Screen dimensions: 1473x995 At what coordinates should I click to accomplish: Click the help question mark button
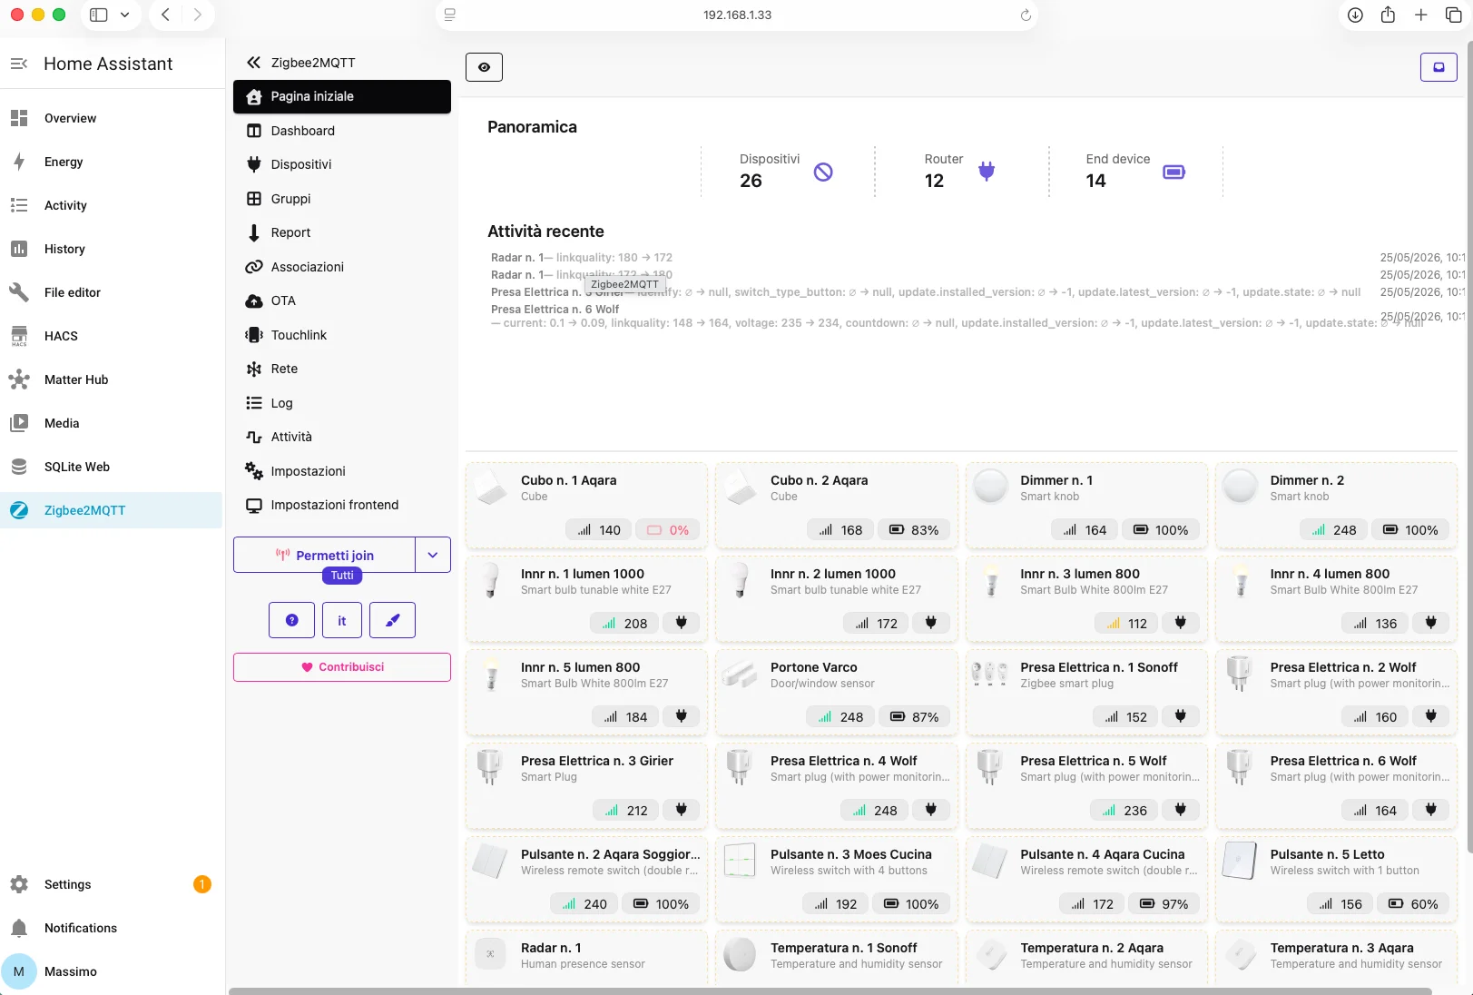click(x=292, y=620)
